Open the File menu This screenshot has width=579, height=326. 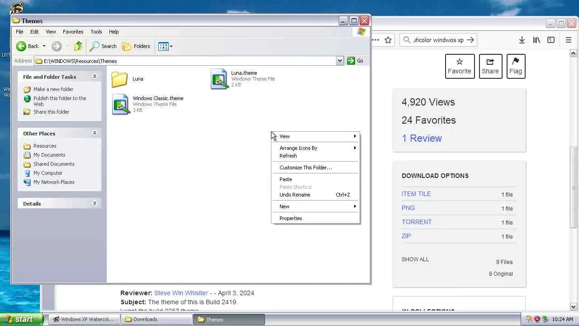click(x=19, y=32)
